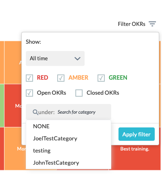The image size is (162, 178).
Task: Click the green tile at left edge
Action: click(x=2, y=106)
